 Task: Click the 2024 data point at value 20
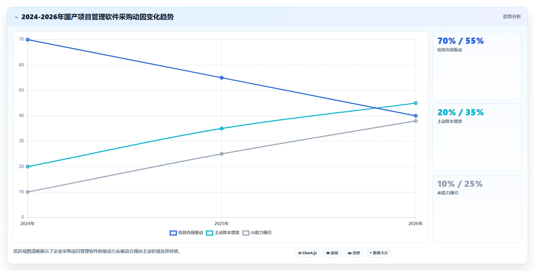point(28,167)
